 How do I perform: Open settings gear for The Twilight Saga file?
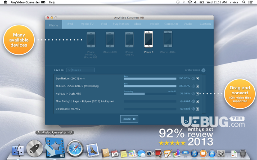pyautogui.click(x=193, y=101)
